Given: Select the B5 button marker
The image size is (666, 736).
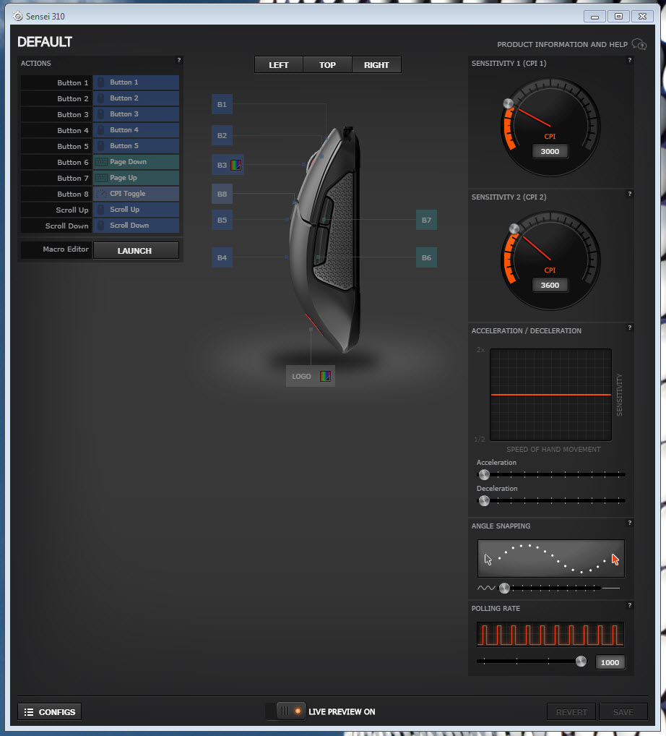Looking at the screenshot, I should tap(222, 220).
